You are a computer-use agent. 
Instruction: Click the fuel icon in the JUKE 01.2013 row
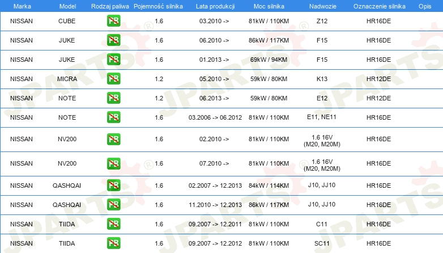coord(113,60)
